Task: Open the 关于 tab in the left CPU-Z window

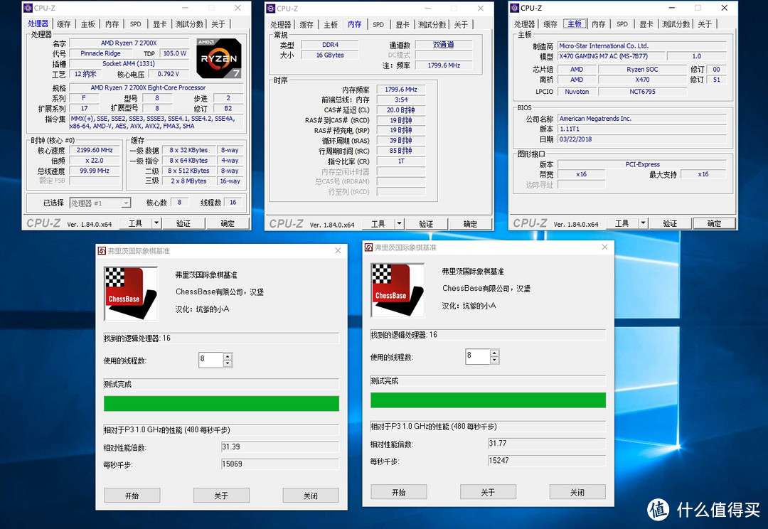Action: [x=218, y=24]
